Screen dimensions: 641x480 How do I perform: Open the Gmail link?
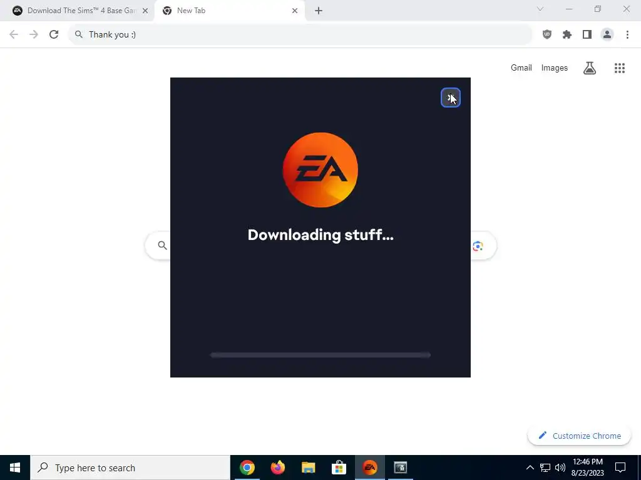click(x=521, y=67)
